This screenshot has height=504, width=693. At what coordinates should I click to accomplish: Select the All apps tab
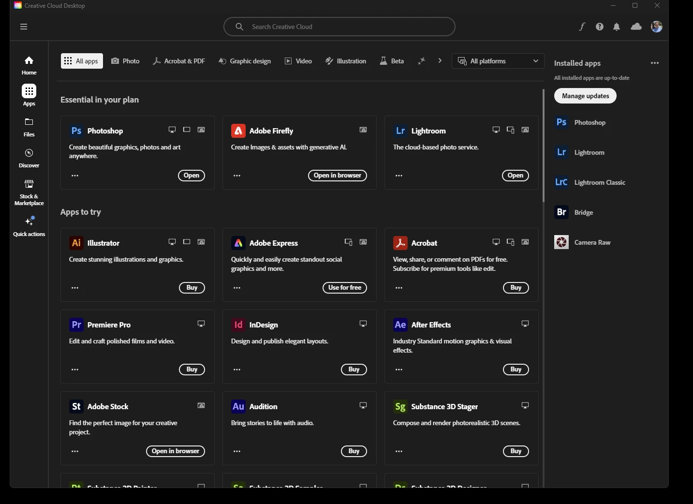pyautogui.click(x=82, y=61)
